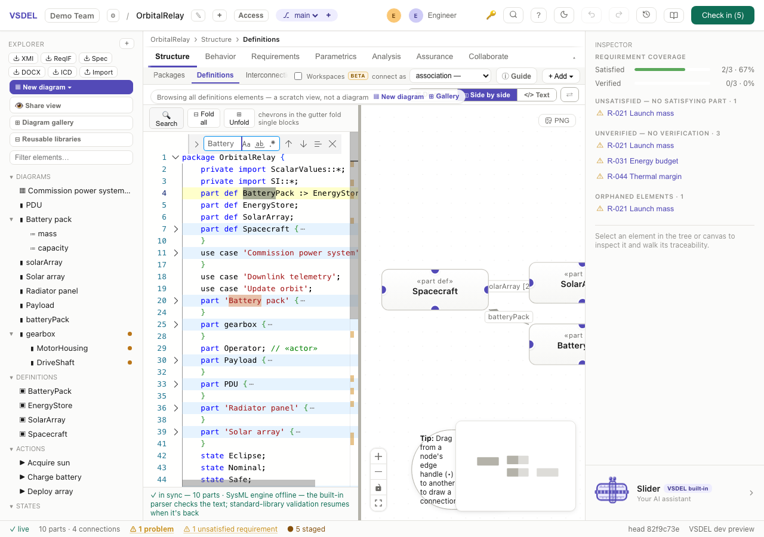This screenshot has height=537, width=764.
Task: Zoom out on the diagram canvas
Action: (378, 472)
